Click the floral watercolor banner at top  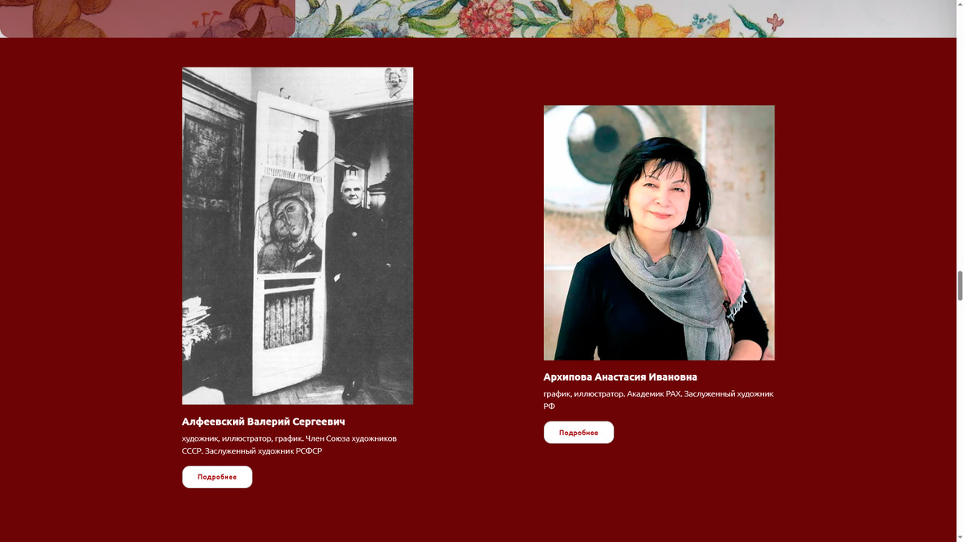[627, 18]
